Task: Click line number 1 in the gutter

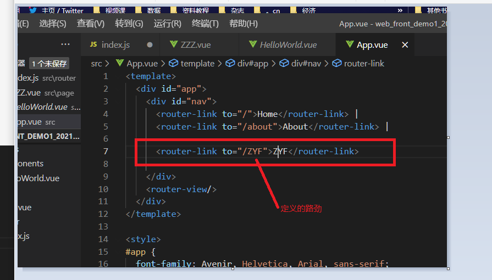Action: (106, 76)
